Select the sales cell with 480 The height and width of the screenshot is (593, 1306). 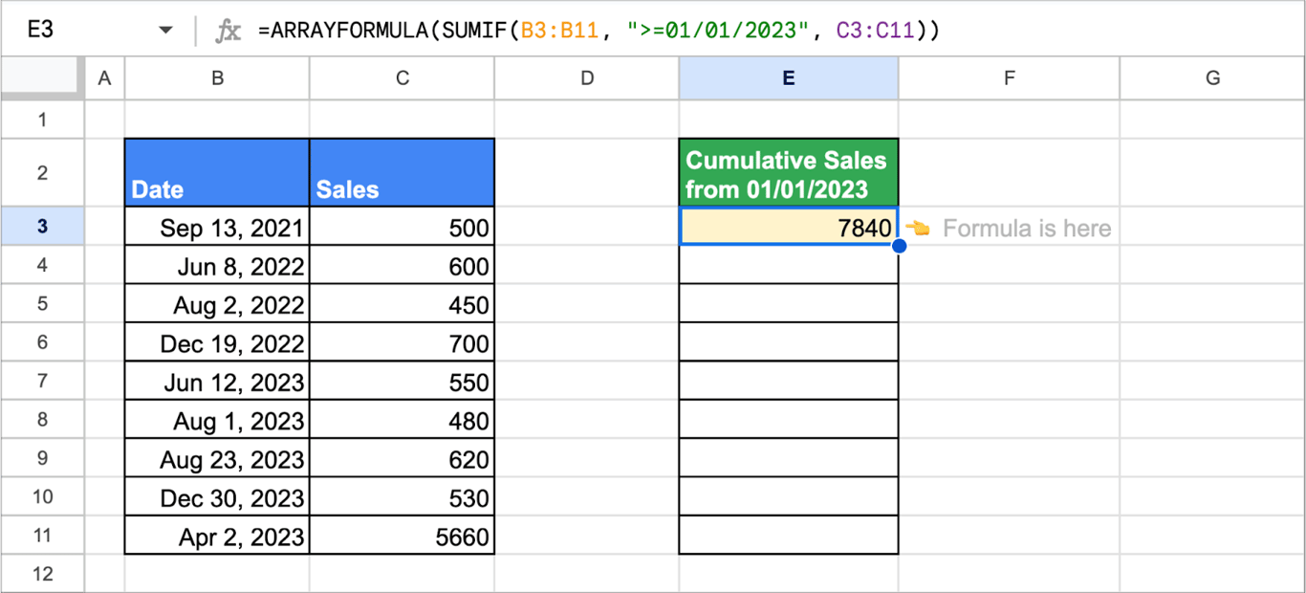click(403, 420)
